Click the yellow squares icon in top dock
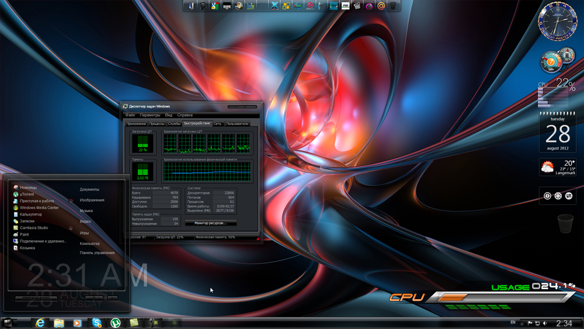The height and width of the screenshot is (329, 584). (286, 6)
